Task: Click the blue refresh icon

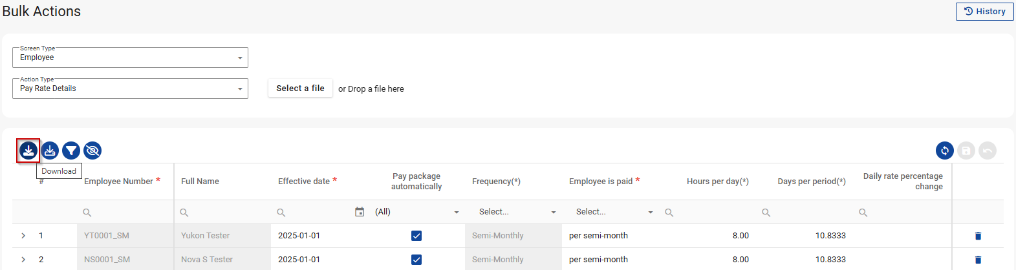Action: pos(944,151)
